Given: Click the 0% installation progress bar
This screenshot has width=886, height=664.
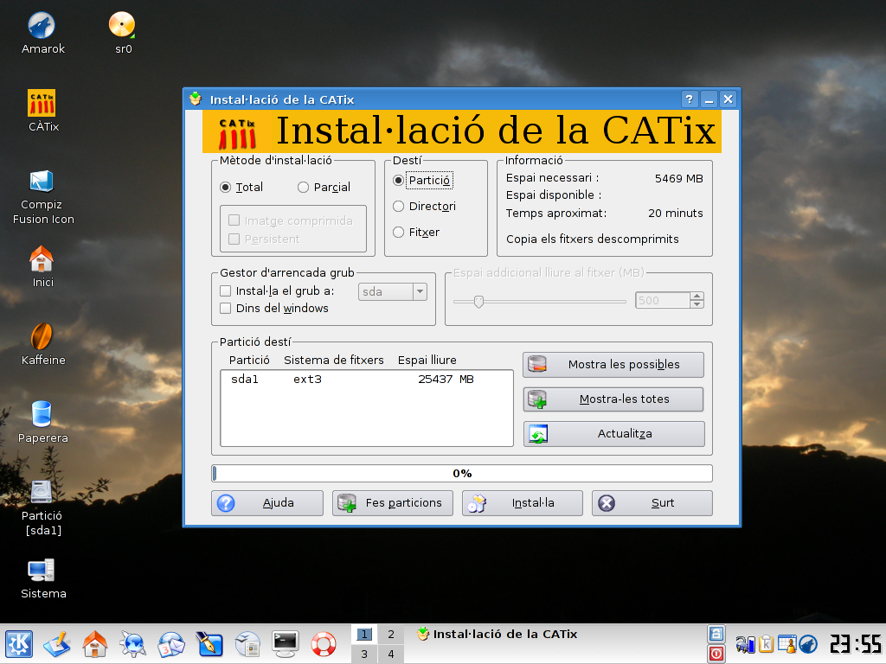Looking at the screenshot, I should coord(462,473).
